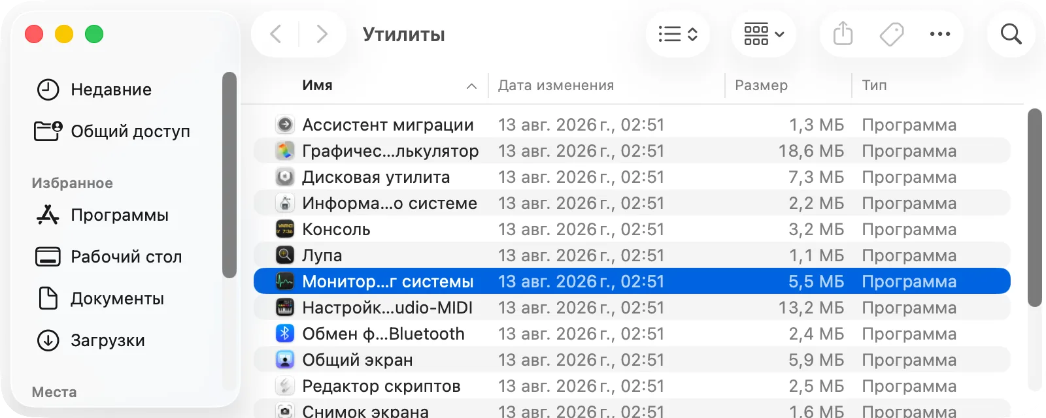This screenshot has height=418, width=1046.
Task: Click the Недавние clock icon
Action: (x=48, y=89)
